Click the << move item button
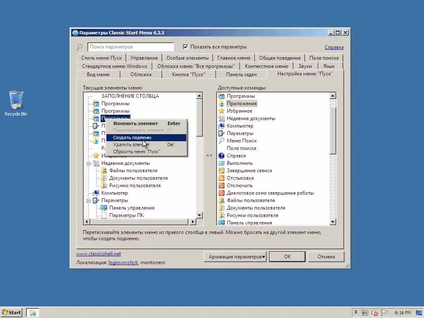This screenshot has width=424, height=318. tap(209, 156)
